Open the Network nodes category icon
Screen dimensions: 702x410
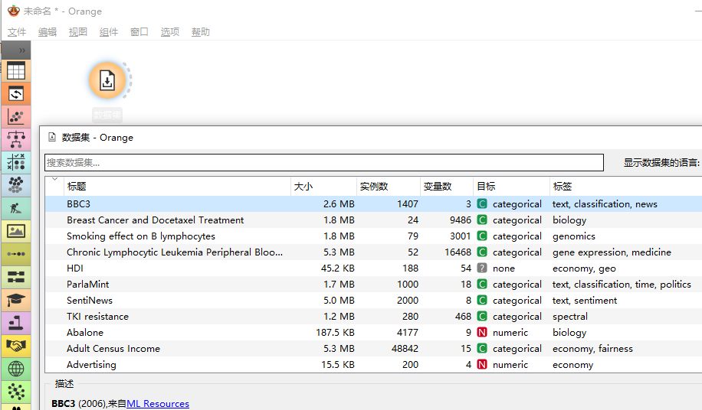[x=16, y=392]
